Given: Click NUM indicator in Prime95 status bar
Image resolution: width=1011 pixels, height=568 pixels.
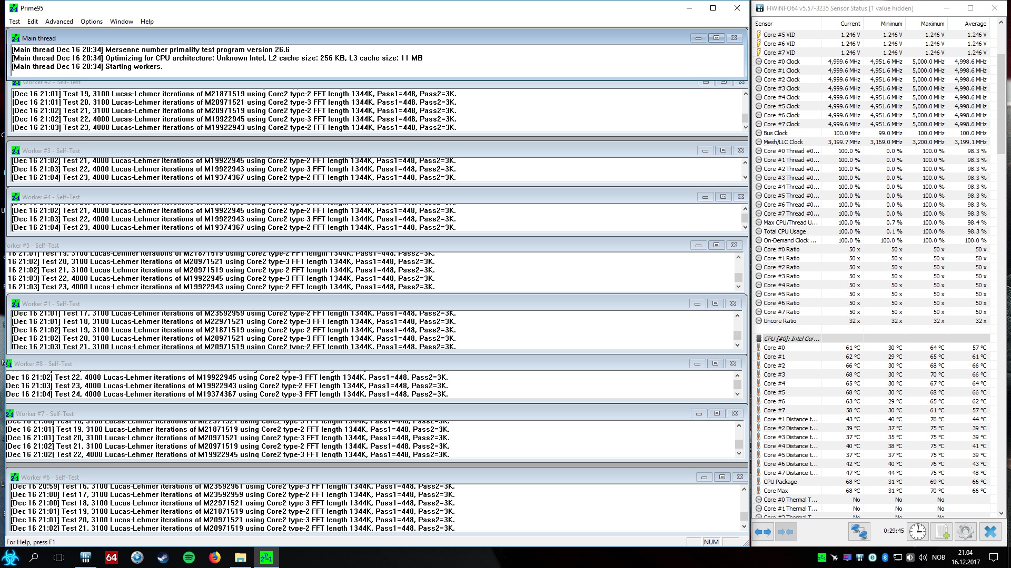Looking at the screenshot, I should [711, 542].
